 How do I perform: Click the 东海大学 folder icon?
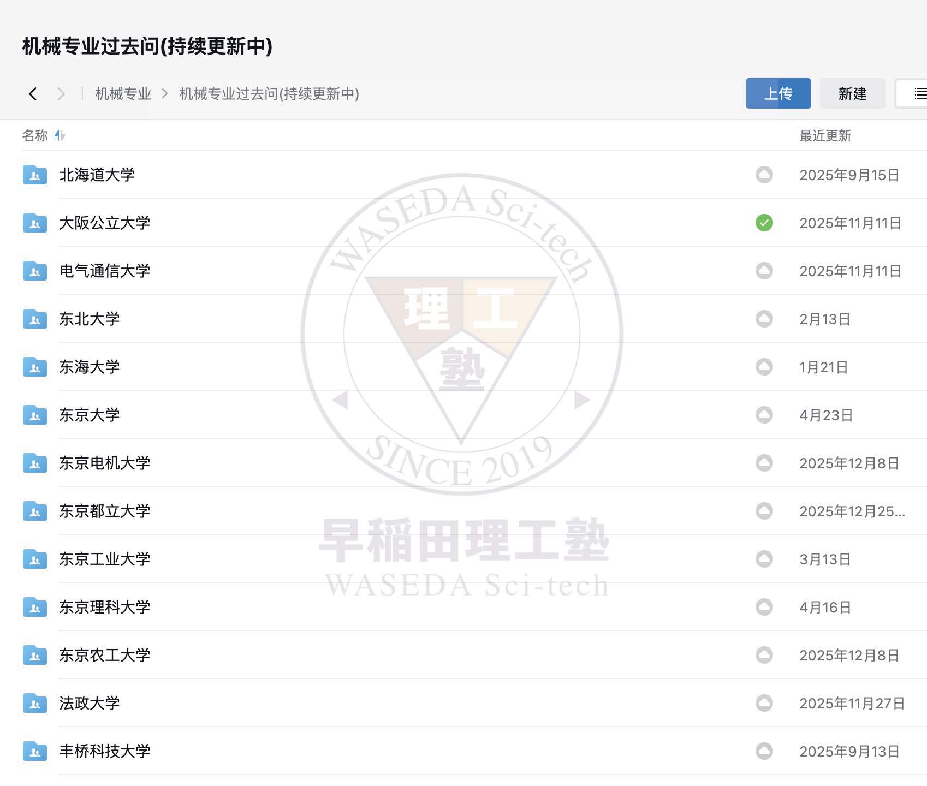(x=35, y=367)
